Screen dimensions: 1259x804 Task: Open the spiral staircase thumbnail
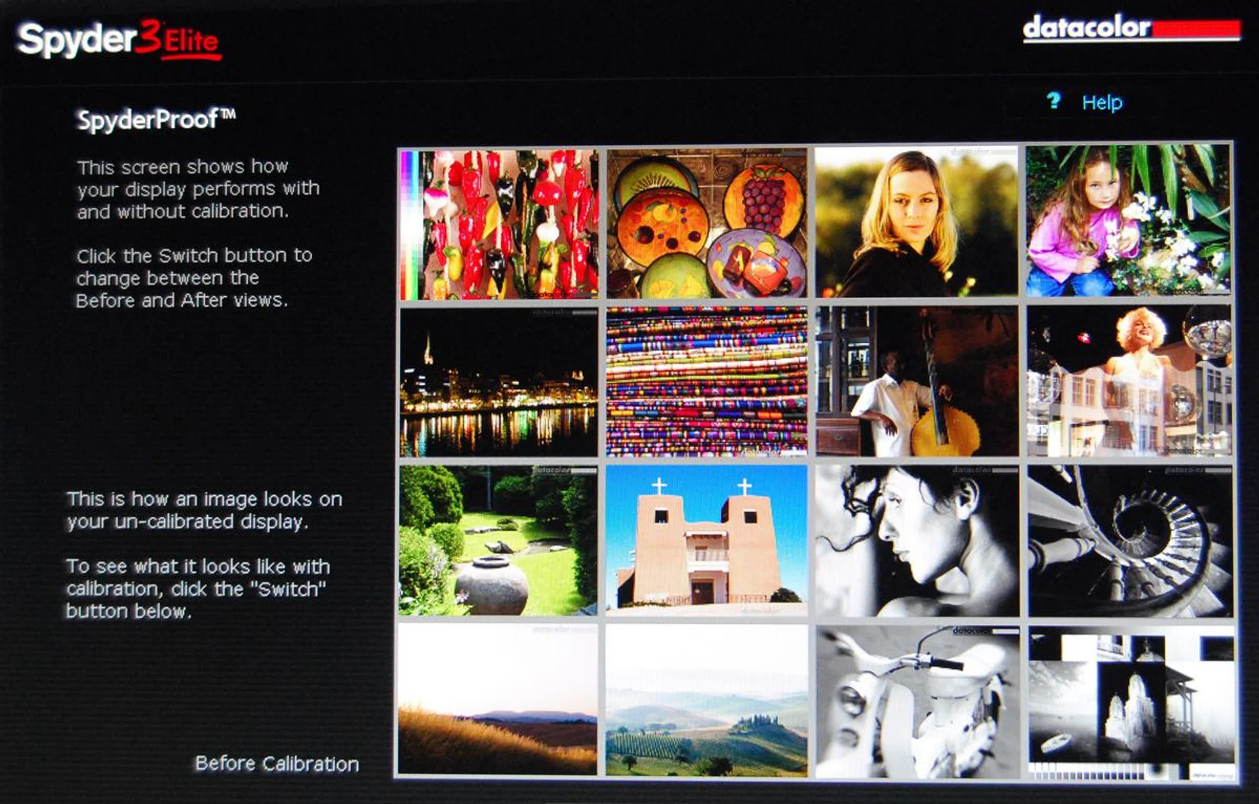pyautogui.click(x=1129, y=541)
